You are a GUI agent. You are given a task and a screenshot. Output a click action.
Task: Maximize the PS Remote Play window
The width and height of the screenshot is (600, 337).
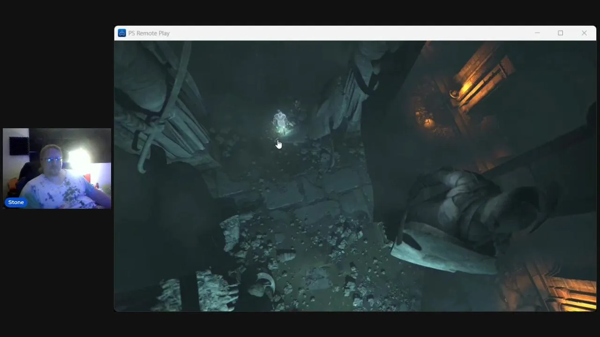tap(560, 33)
